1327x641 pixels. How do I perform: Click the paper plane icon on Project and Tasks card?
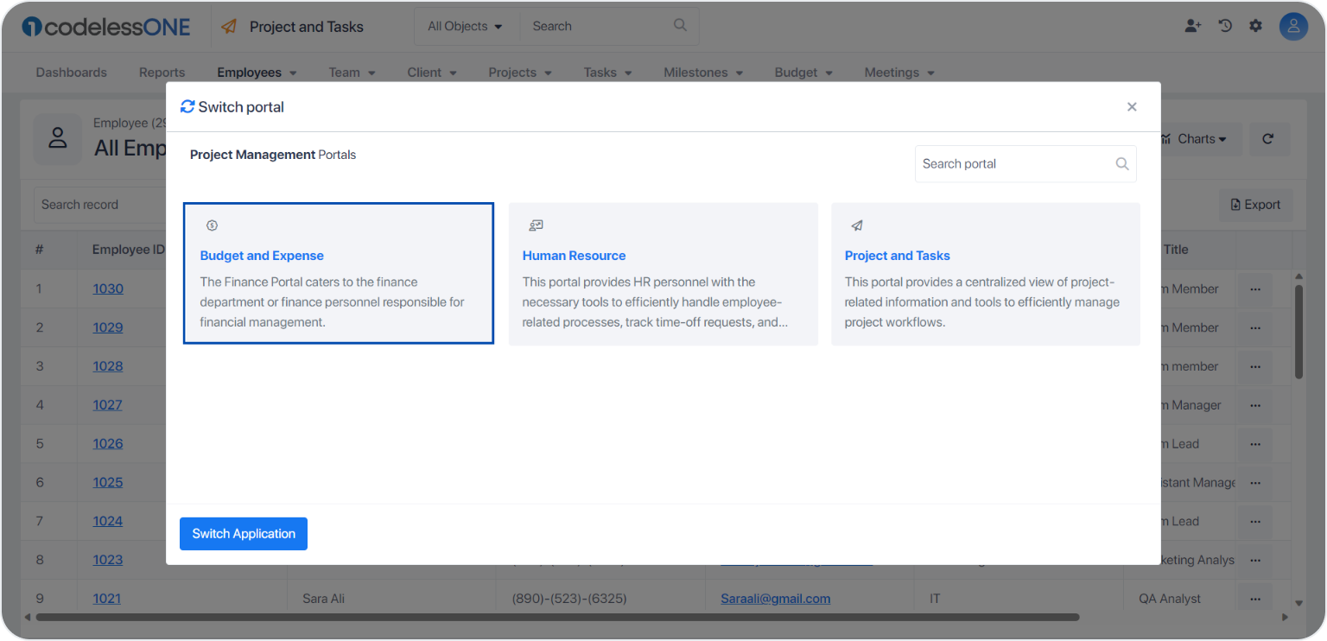pyautogui.click(x=857, y=225)
